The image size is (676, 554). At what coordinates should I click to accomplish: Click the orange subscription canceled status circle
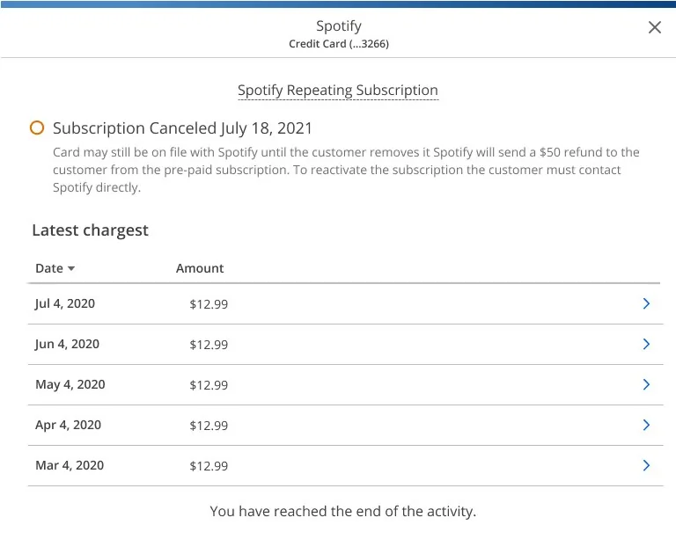[37, 128]
